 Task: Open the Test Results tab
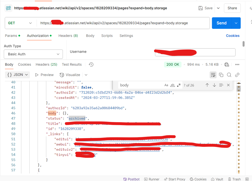[x=72, y=64]
